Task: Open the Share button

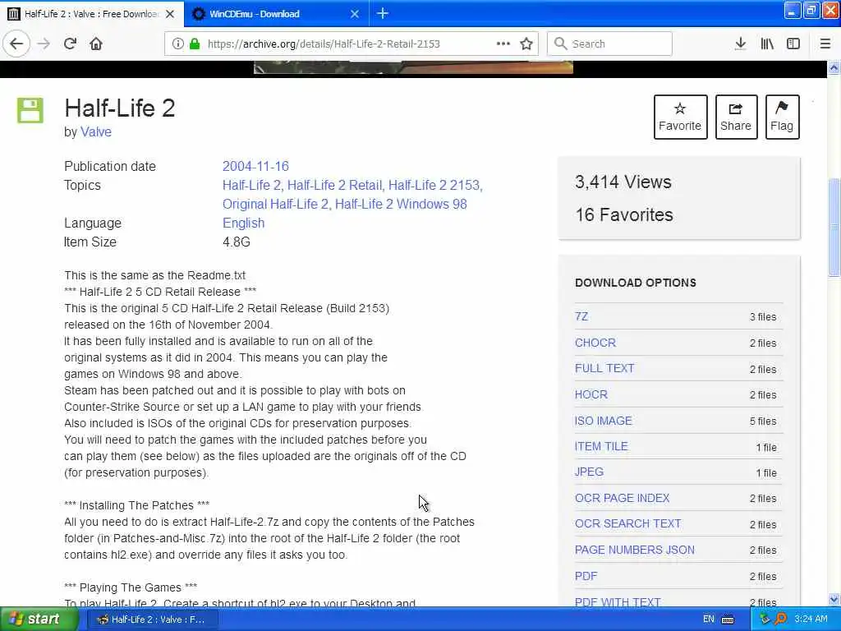Action: [736, 117]
